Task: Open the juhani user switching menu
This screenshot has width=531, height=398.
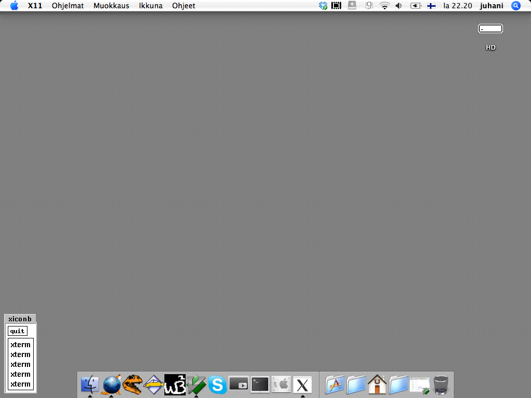Action: [492, 6]
